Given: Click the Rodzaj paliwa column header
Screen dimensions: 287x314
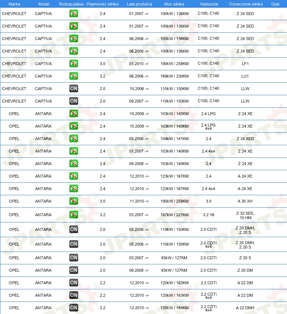Looking at the screenshot, I should pos(71,4).
